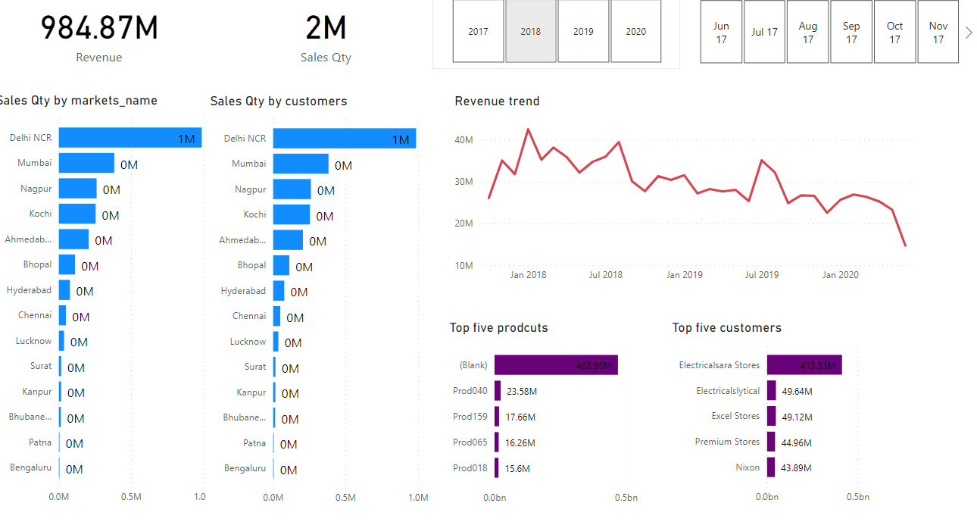Select the 2020 year slicer button
Viewport: 977px width, 522px height.
click(635, 31)
